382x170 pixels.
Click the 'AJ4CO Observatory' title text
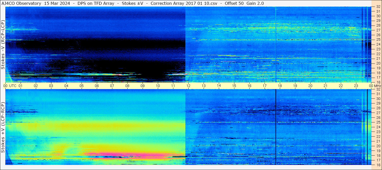click(x=22, y=3)
